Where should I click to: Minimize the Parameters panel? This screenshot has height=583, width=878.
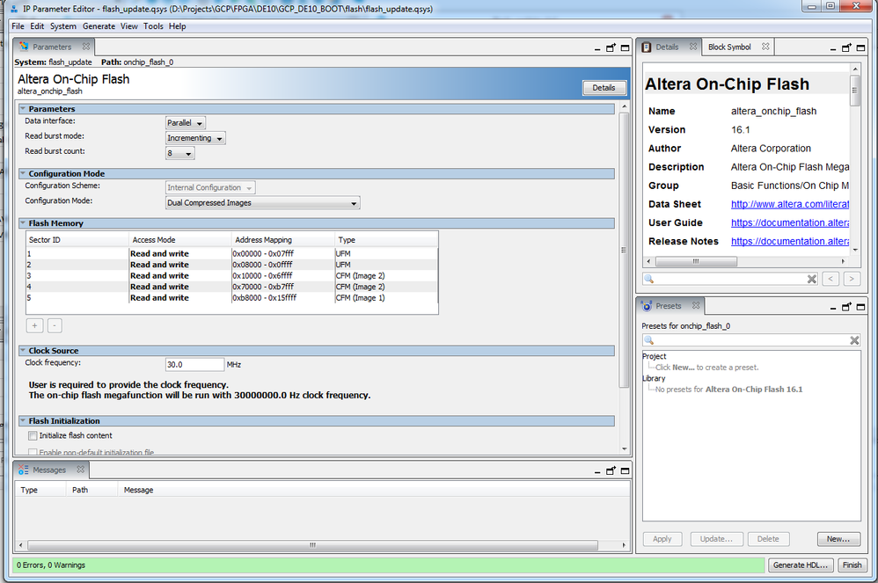click(x=596, y=48)
